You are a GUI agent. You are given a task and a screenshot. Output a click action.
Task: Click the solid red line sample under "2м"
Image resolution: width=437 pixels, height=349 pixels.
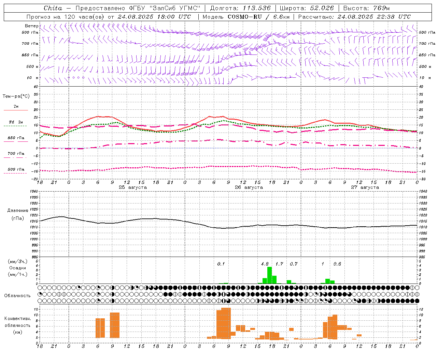[x=16, y=110]
